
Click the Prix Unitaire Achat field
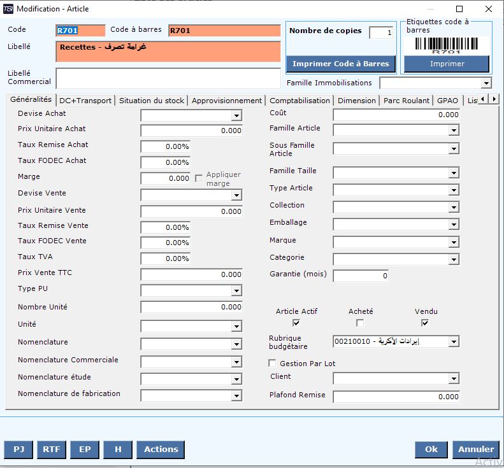click(x=192, y=131)
